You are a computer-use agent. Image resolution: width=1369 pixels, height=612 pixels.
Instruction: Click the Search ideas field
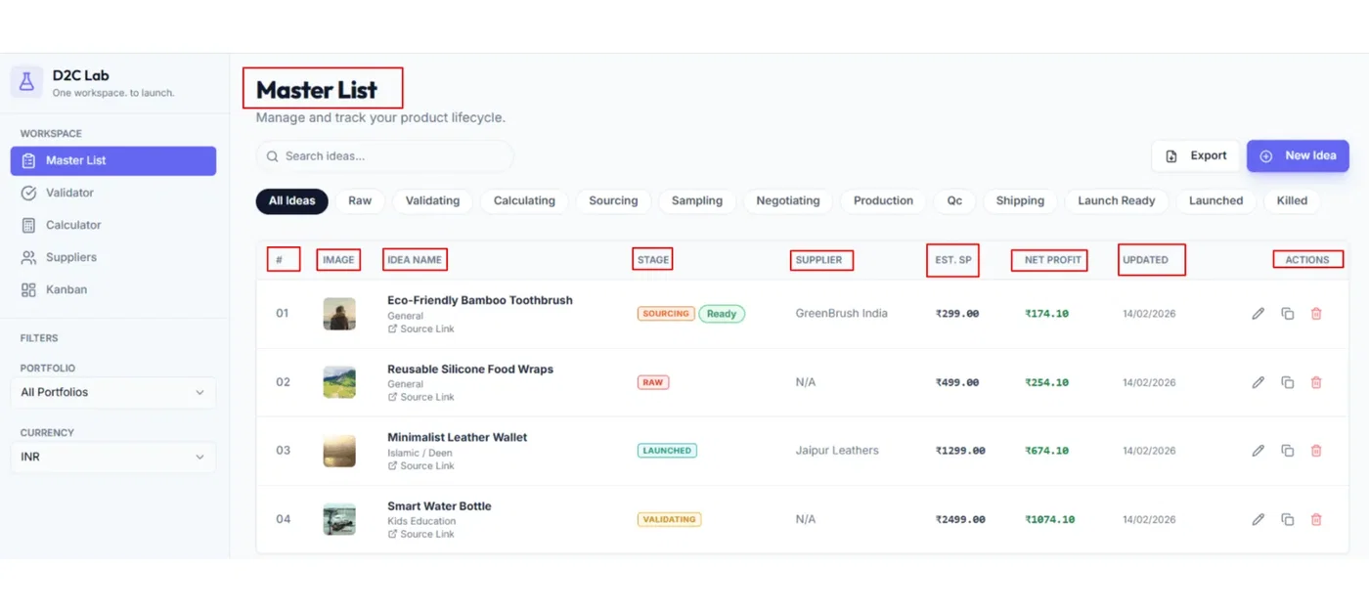coord(384,156)
